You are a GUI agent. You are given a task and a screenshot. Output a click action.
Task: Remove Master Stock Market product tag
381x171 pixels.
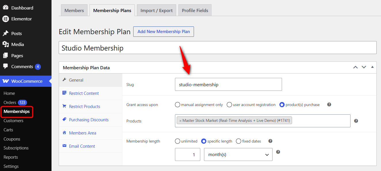[x=180, y=121]
